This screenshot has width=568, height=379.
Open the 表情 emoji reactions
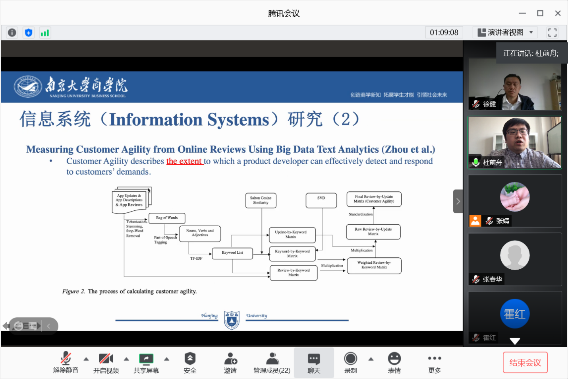click(394, 362)
